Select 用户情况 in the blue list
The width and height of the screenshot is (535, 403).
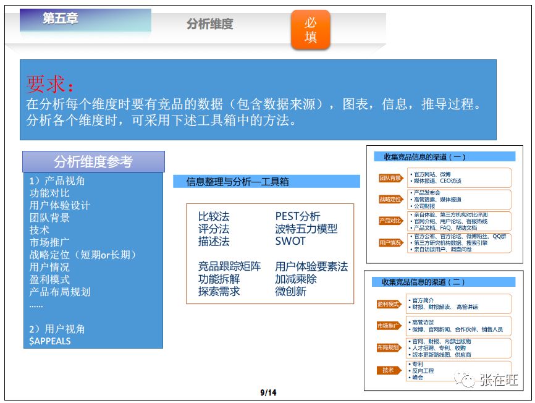[x=49, y=267]
